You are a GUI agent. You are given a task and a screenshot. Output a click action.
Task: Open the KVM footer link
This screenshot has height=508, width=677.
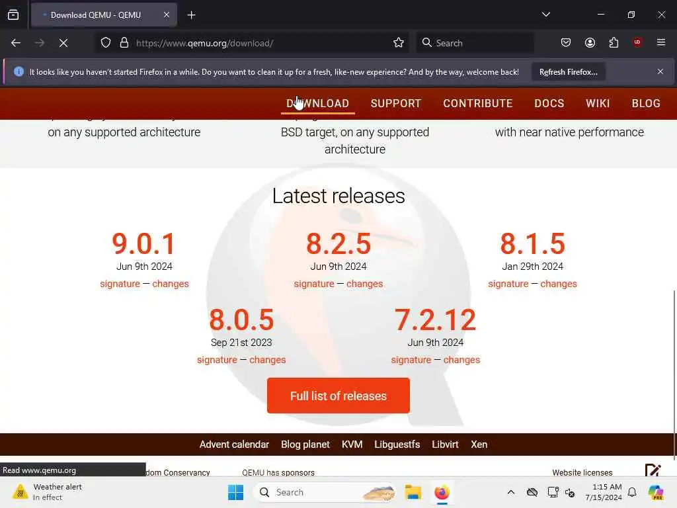coord(352,444)
